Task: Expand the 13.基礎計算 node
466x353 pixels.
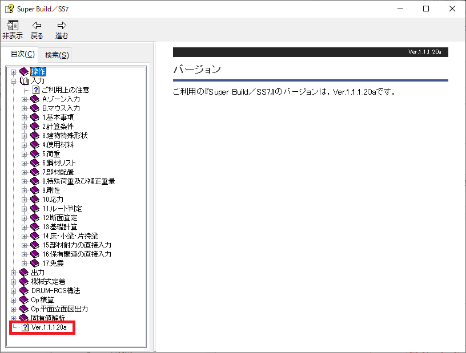Action: pos(25,227)
